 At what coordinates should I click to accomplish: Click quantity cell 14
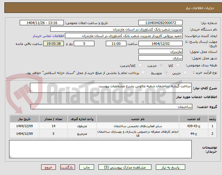click(x=54, y=126)
